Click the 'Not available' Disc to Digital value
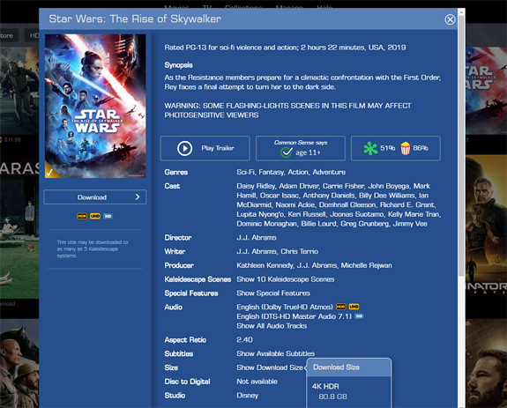Viewport: 507px width, 408px height. [257, 382]
